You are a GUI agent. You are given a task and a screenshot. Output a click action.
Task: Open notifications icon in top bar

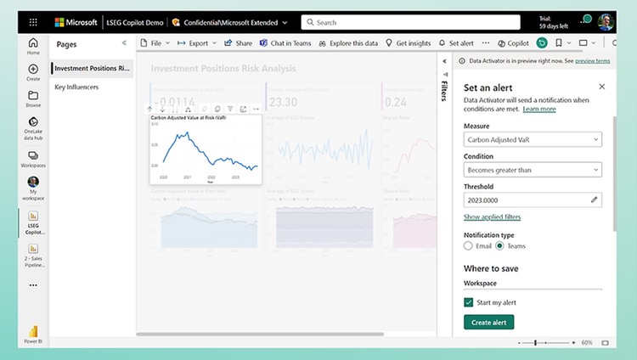click(x=586, y=19)
